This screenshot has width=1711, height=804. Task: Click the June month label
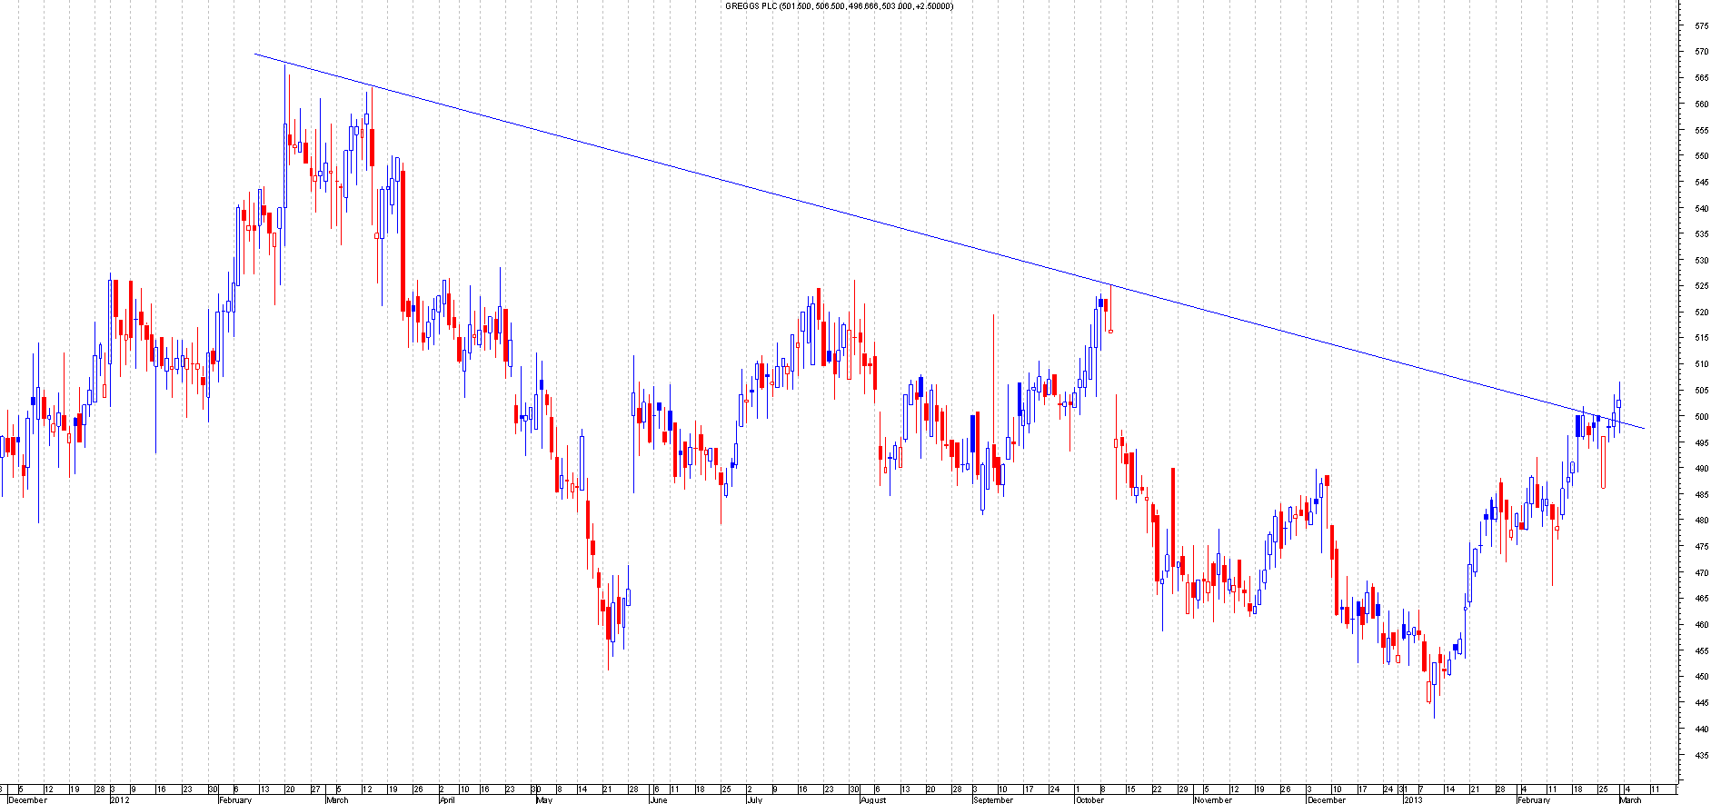click(x=658, y=799)
